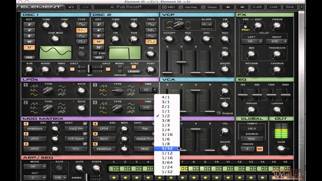Flip the FX PRE/POST distortion switch
The width and height of the screenshot is (322, 181).
(245, 25)
